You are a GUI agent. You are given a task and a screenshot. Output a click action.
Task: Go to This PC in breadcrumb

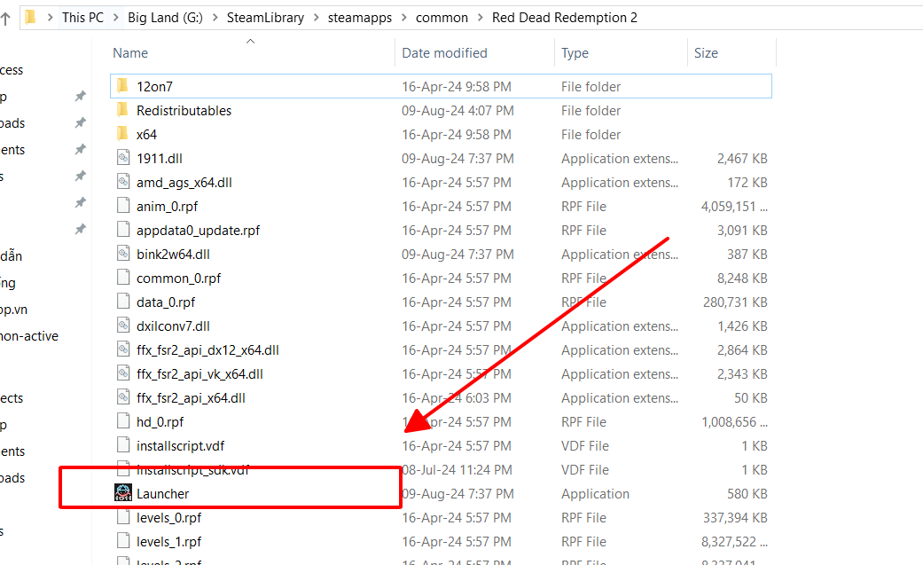pos(82,18)
